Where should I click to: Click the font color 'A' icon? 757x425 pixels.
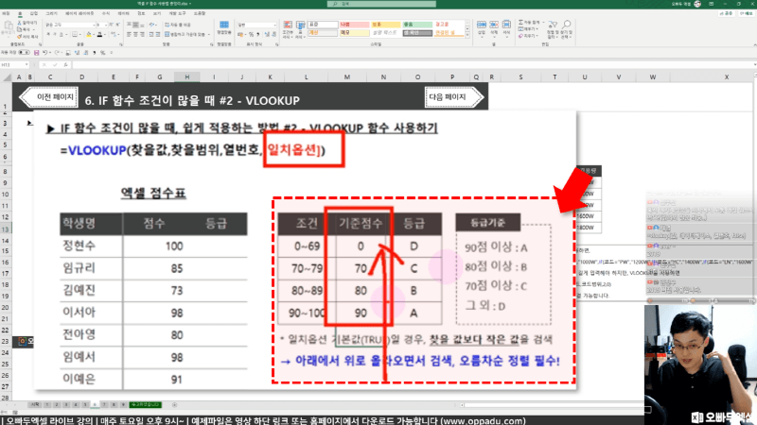(99, 35)
